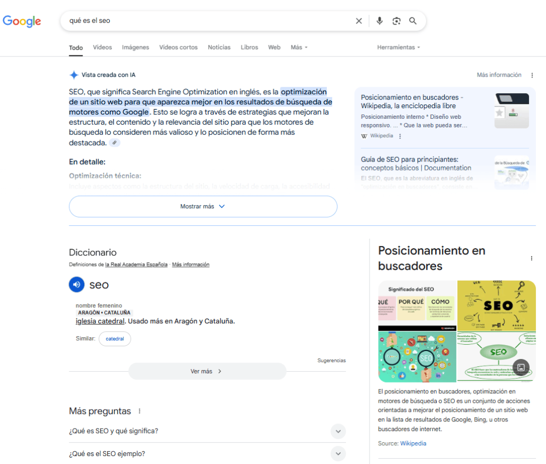Screen dimensions: 546x464
Task: Switch to the Imágenes tab
Action: click(135, 47)
